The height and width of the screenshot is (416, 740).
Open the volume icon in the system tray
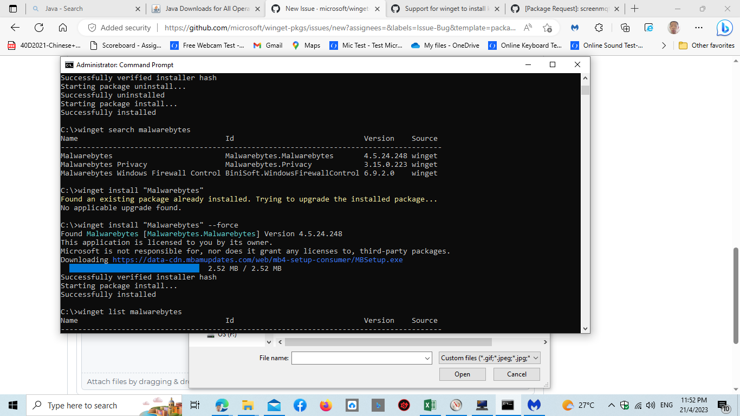click(650, 405)
